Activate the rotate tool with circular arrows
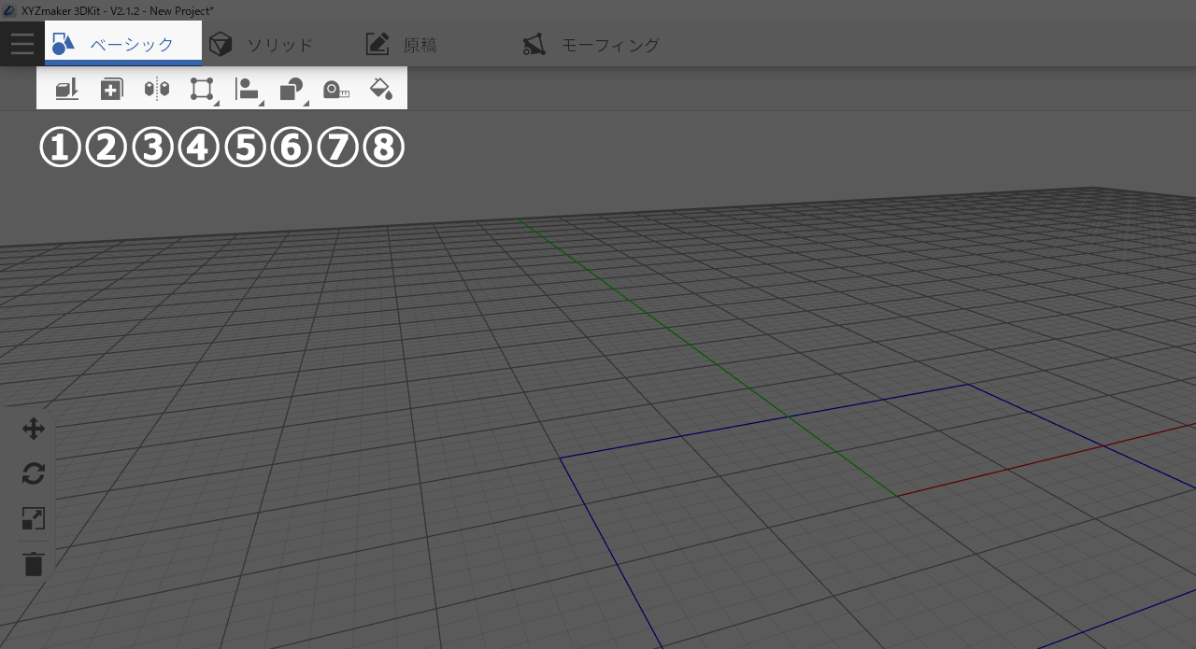The width and height of the screenshot is (1196, 649). 34,474
